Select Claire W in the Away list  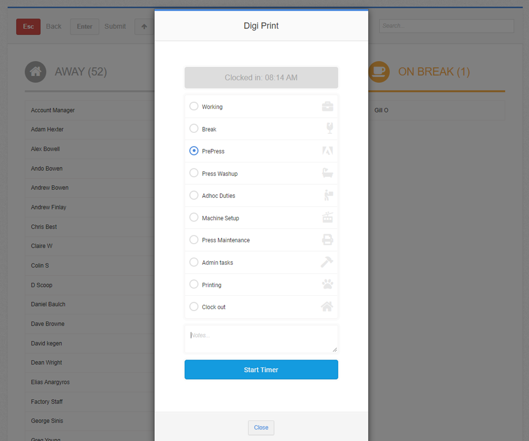tap(90, 246)
